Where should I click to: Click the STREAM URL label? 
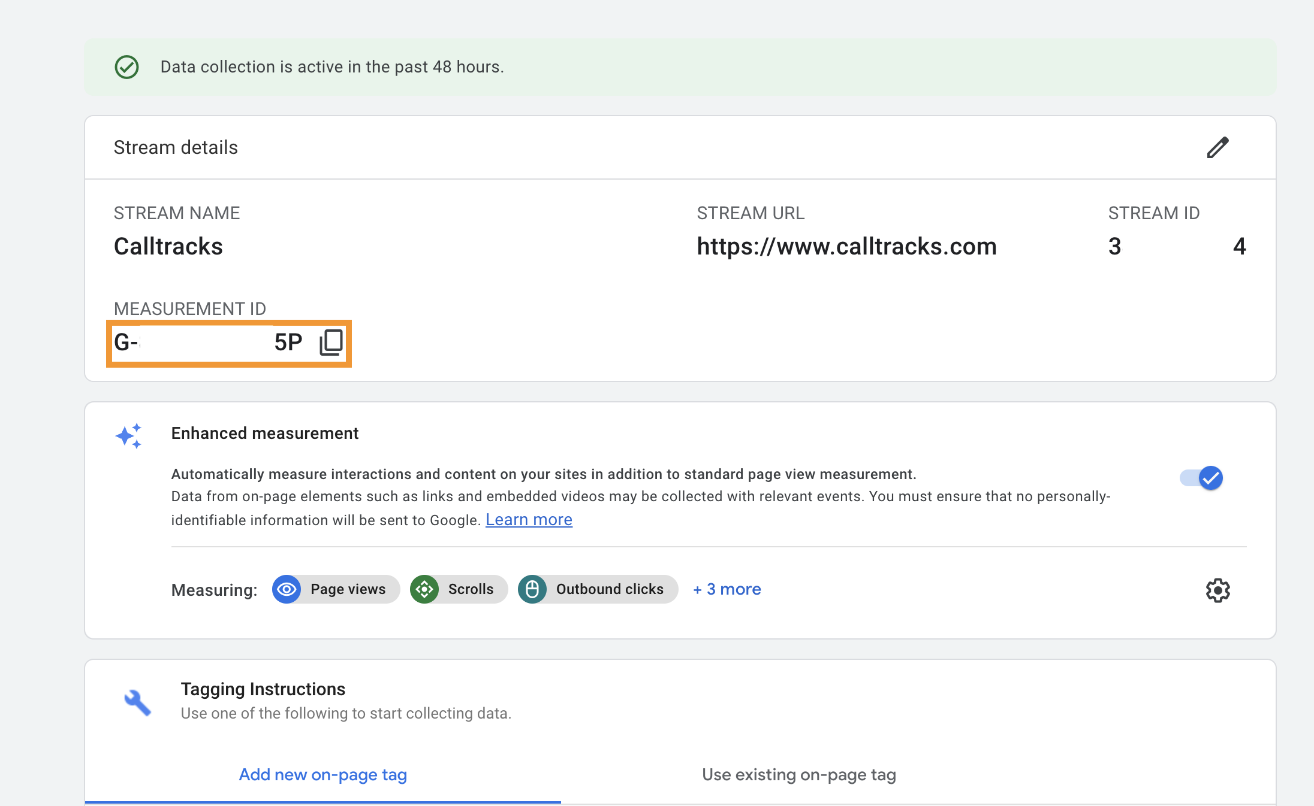click(751, 213)
